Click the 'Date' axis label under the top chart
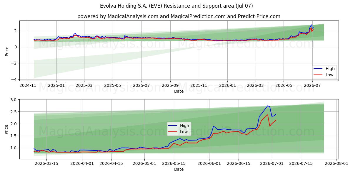Screen dimensions: 353x176 [x=179, y=91]
